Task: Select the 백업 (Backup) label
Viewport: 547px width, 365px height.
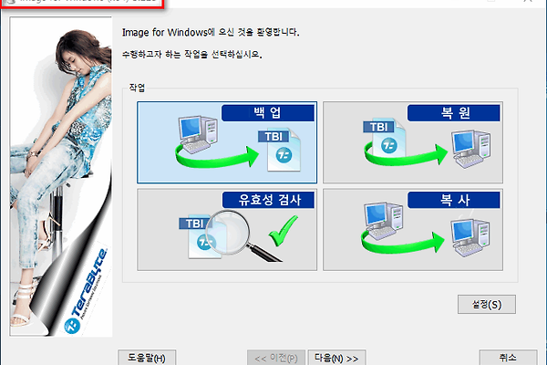Action: click(268, 113)
